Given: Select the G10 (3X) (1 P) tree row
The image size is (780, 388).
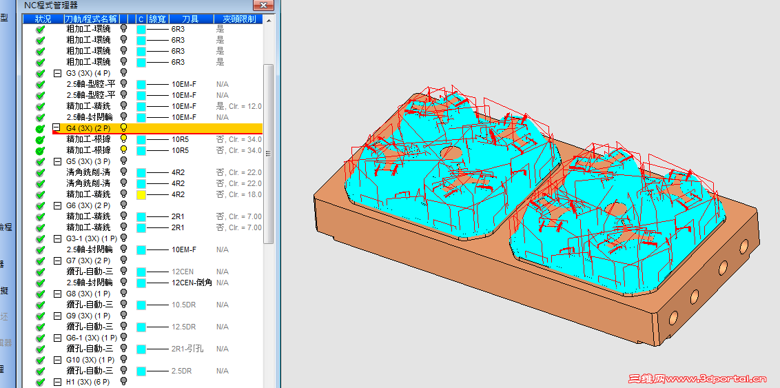Looking at the screenshot, I should coord(90,360).
